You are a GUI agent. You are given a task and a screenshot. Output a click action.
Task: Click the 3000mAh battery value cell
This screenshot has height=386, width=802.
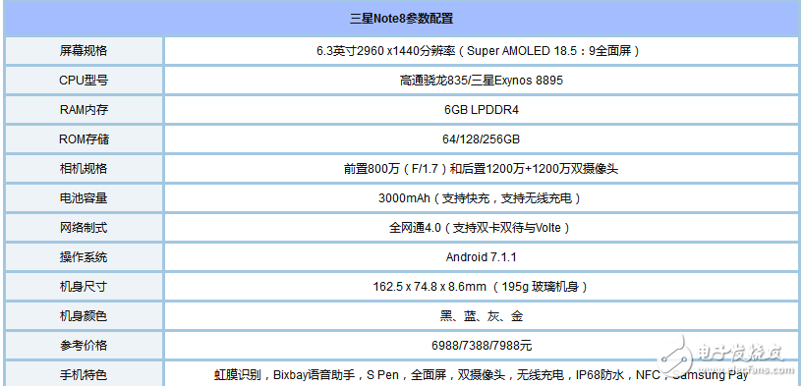click(481, 198)
